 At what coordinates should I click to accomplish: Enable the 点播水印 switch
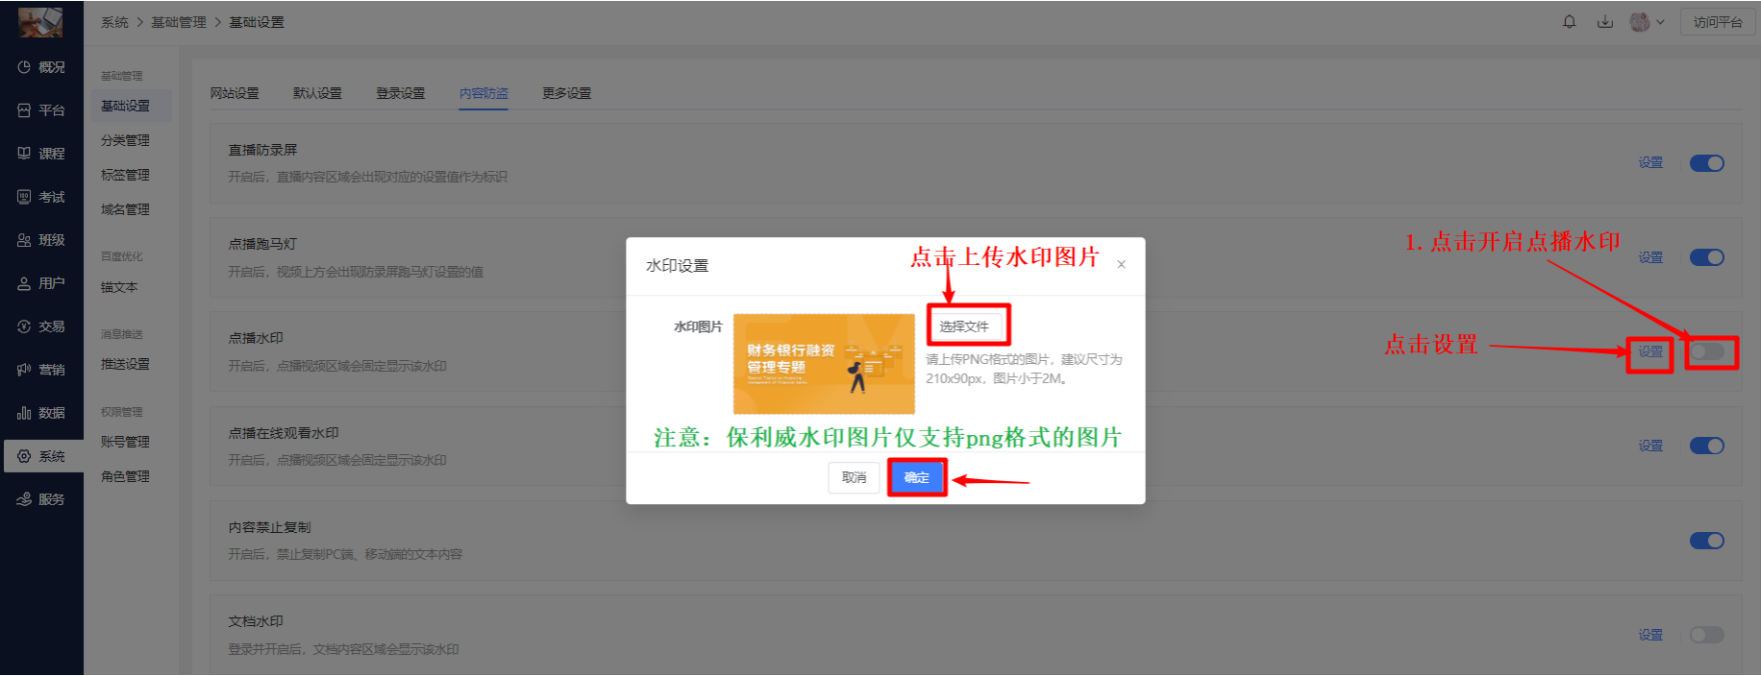1707,352
